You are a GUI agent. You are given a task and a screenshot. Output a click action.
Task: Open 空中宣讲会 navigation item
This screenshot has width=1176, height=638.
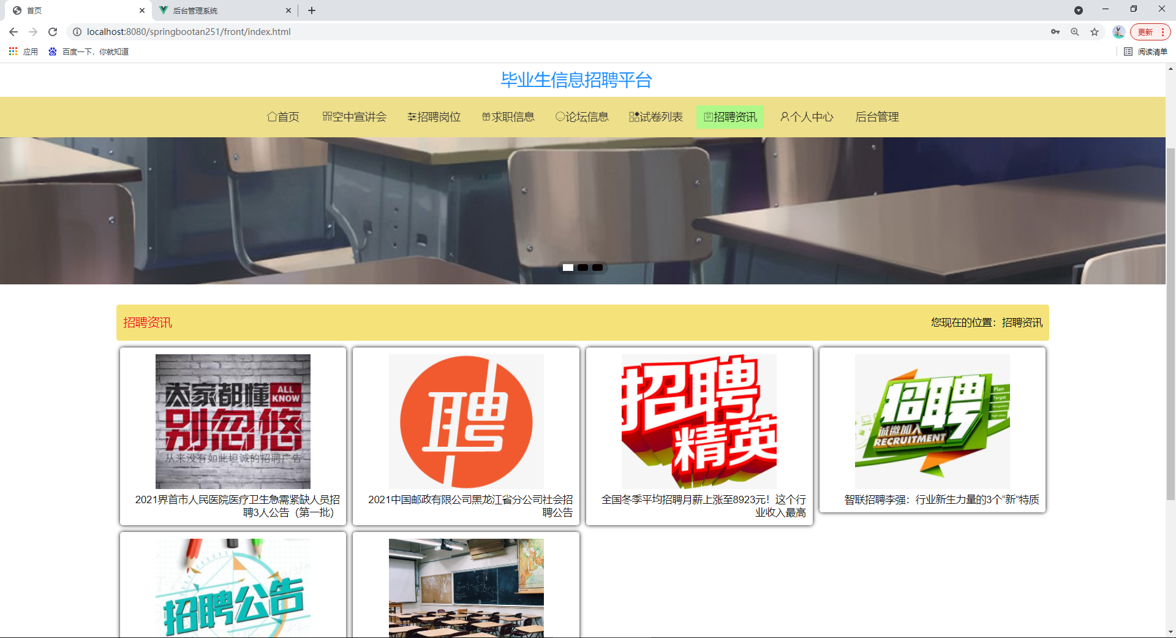pos(355,116)
